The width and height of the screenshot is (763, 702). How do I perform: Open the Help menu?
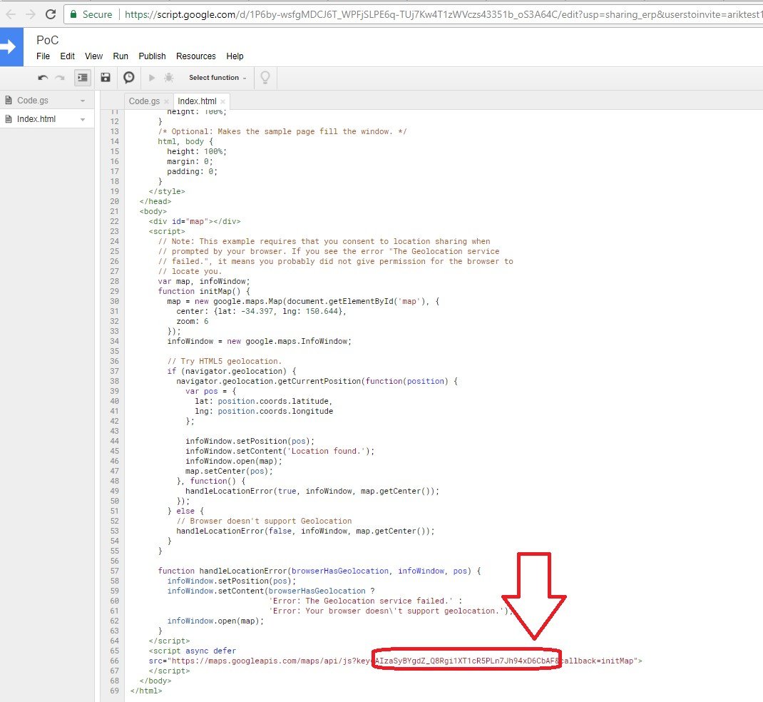click(235, 56)
